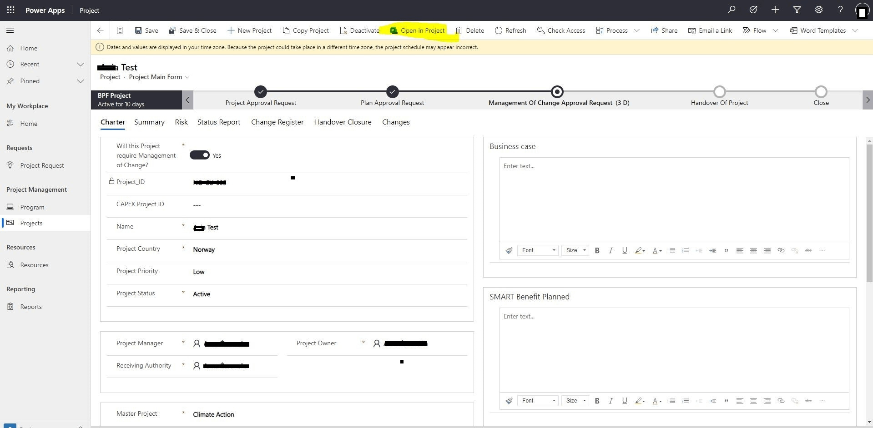Viewport: 873px width, 428px height.
Task: Select Handover Of Project stage
Action: (x=719, y=92)
